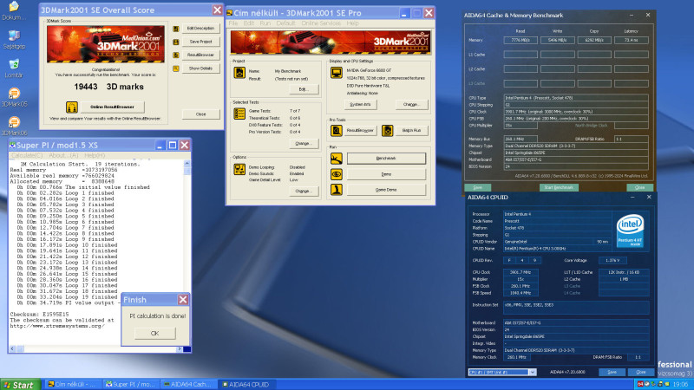Switch to Super PI taskbar item

131,385
